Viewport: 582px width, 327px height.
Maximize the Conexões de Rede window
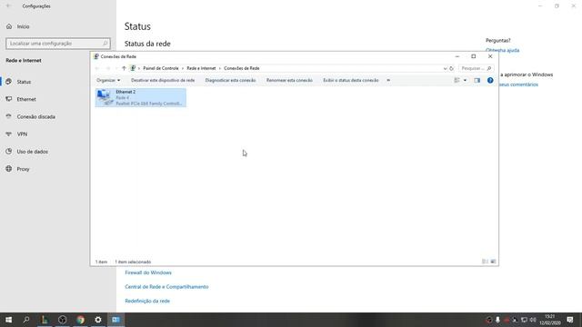pyautogui.click(x=473, y=56)
